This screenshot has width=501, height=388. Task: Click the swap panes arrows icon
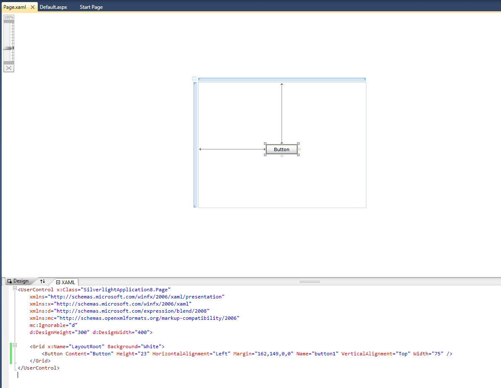(42, 281)
